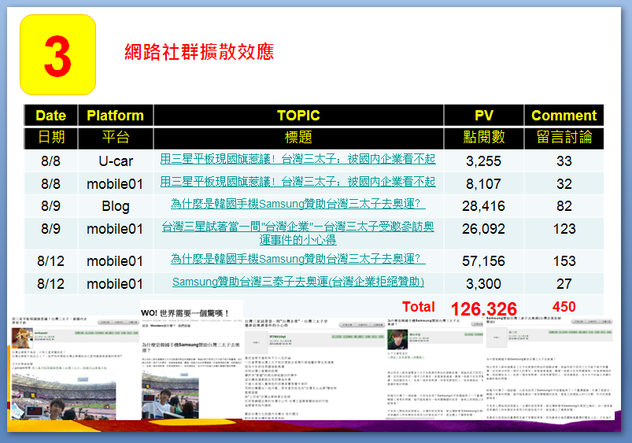Select mobile01 cell in 3,300 row
This screenshot has height=443, width=632.
coord(115,284)
